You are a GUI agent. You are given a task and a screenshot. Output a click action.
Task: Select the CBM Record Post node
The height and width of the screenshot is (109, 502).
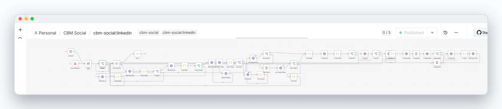click(473, 54)
